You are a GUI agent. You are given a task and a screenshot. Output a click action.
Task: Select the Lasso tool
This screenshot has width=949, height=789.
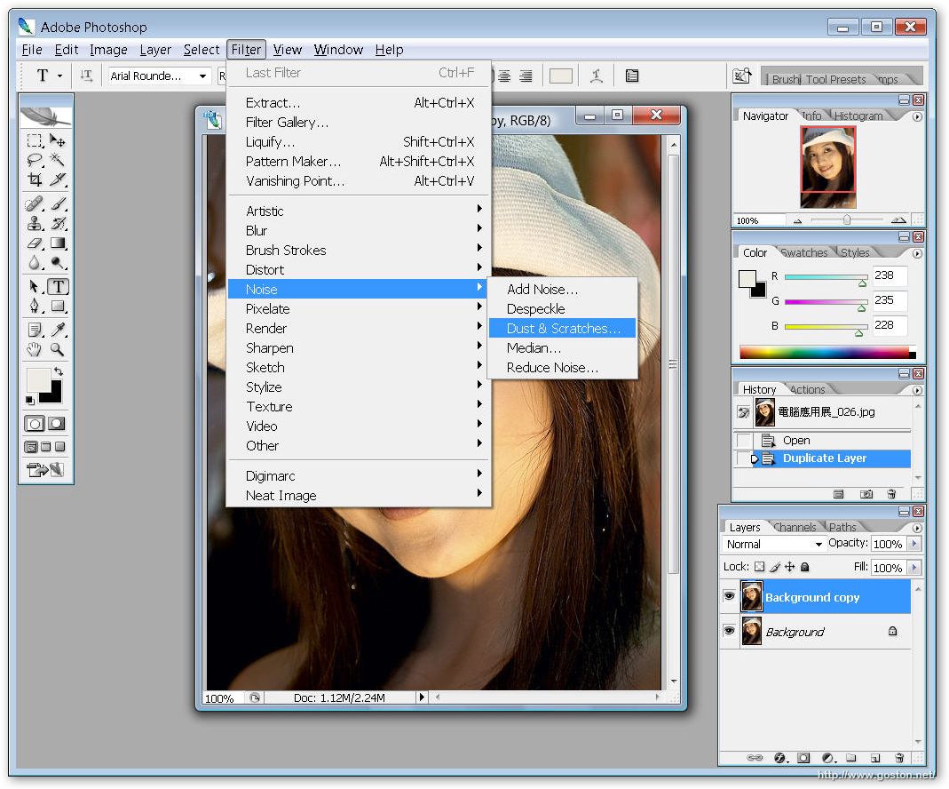[35, 161]
